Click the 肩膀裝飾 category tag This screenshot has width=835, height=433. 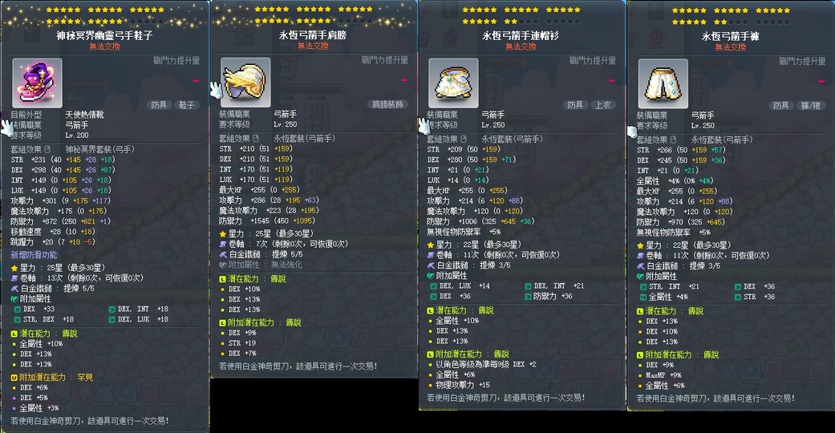387,104
